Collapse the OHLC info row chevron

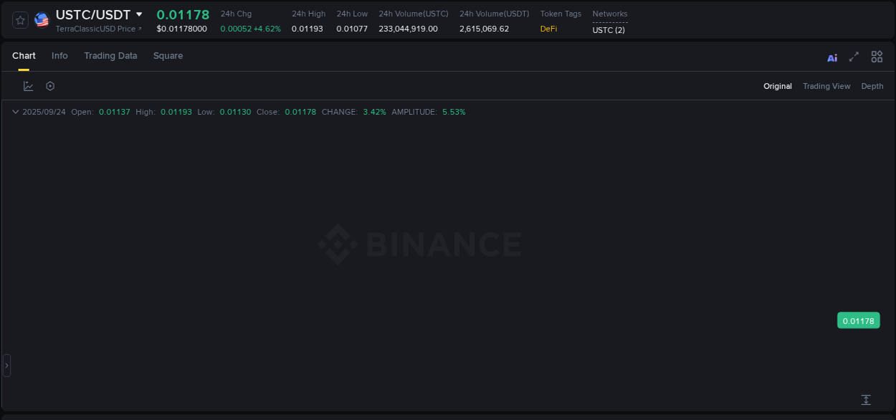15,112
